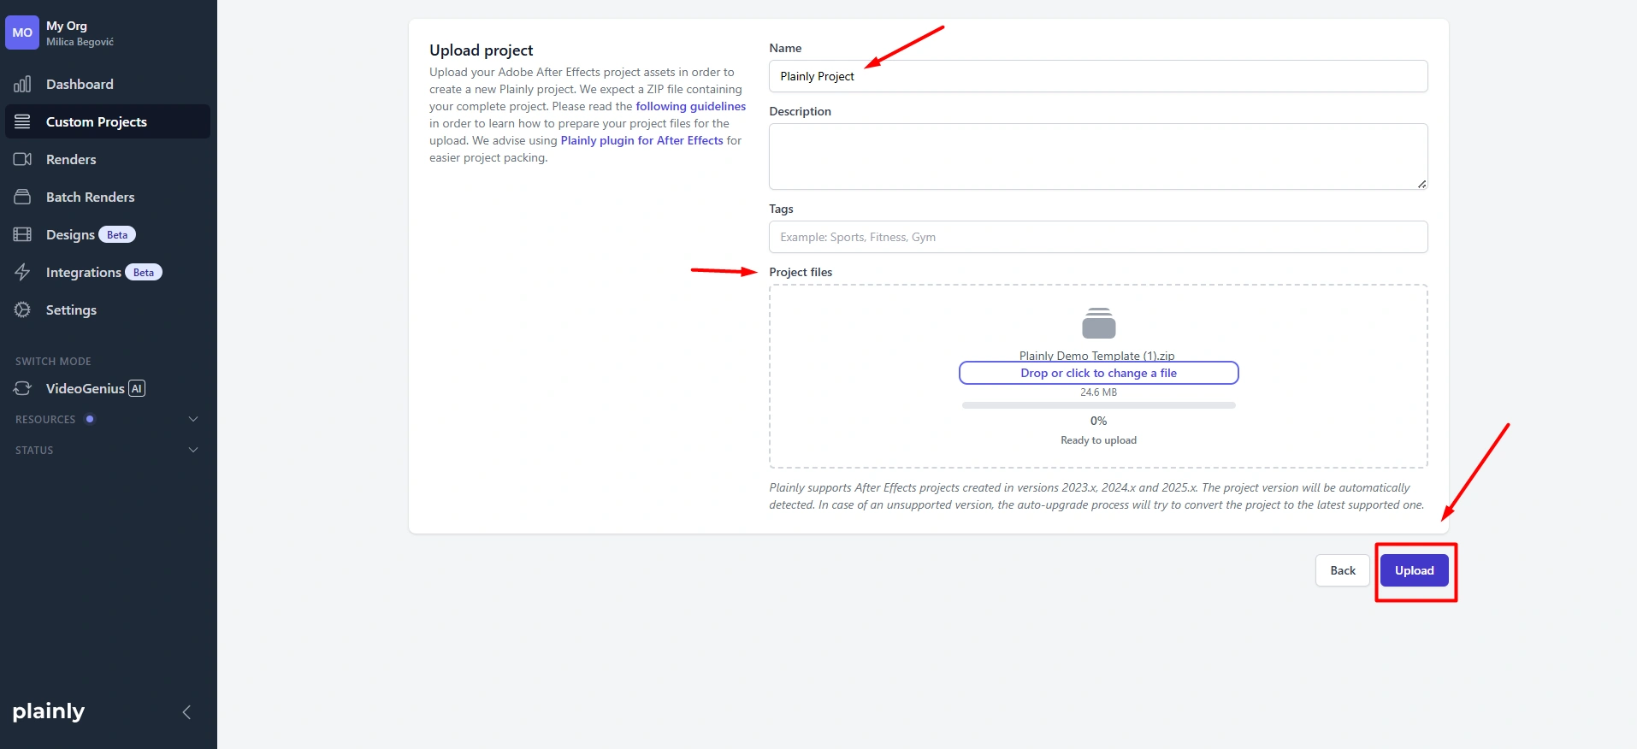Screen dimensions: 1637x749
Task: Open Plainly plugin for After Effects link
Action: click(x=641, y=140)
